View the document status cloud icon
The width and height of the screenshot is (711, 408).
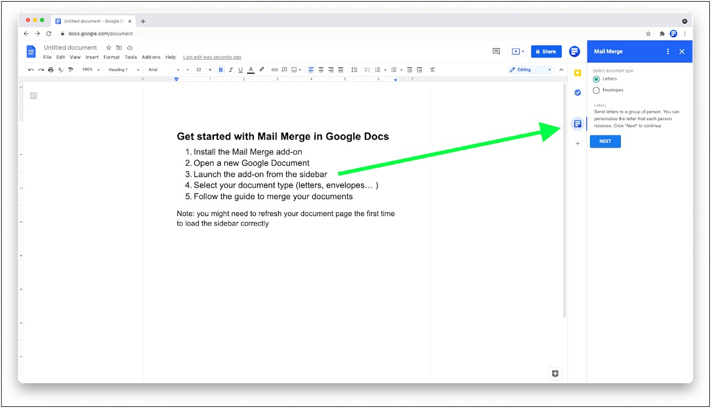[x=129, y=48]
